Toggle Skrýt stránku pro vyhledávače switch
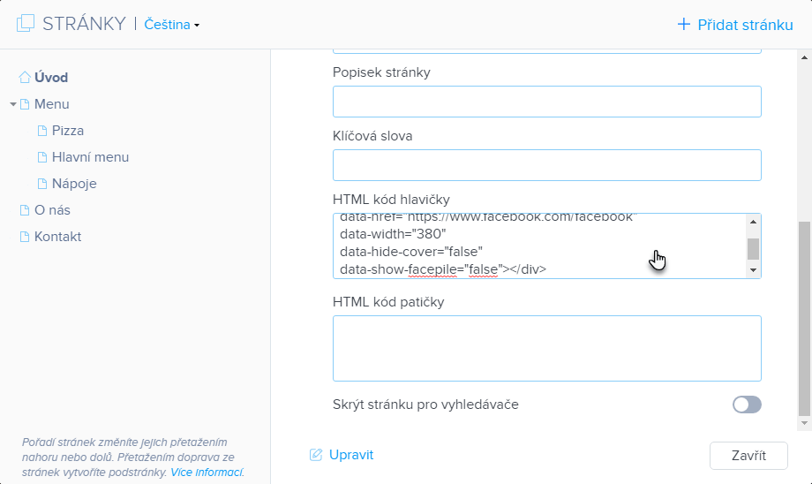Image resolution: width=812 pixels, height=484 pixels. click(747, 405)
